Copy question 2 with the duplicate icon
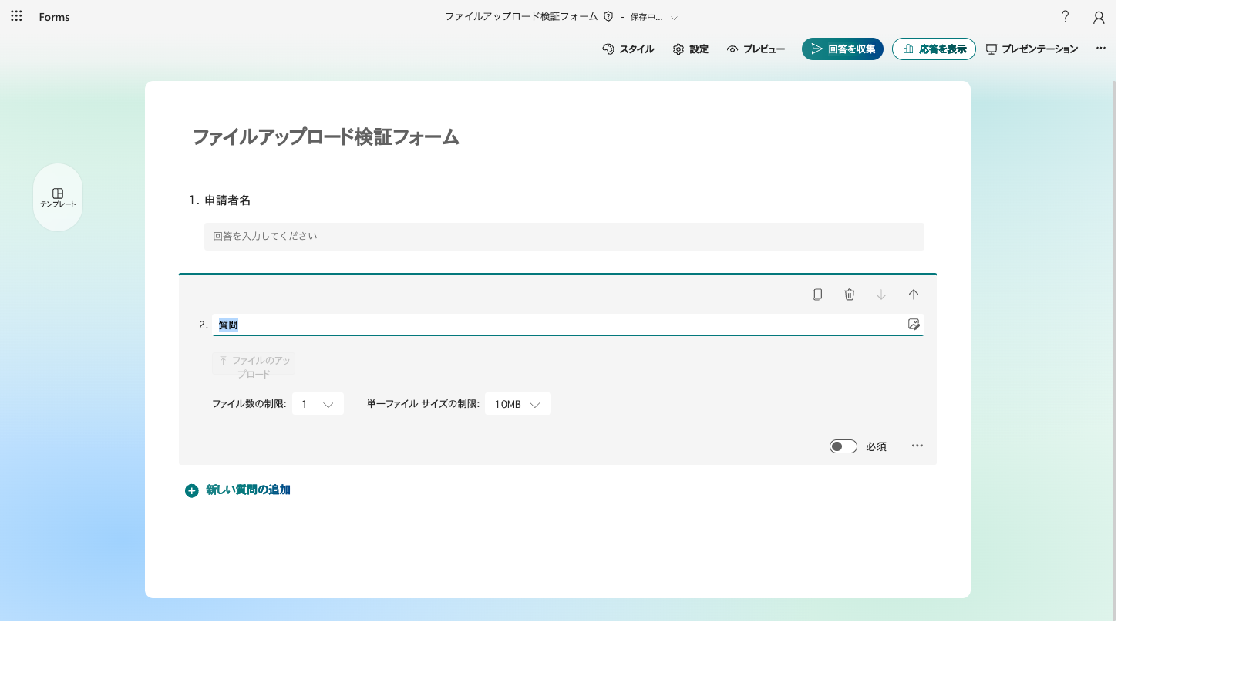The image size is (1239, 690). coord(817,295)
